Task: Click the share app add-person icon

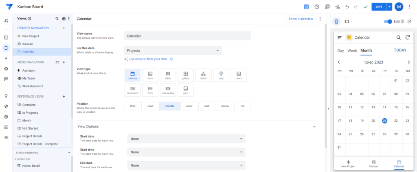Action: pyautogui.click(x=338, y=7)
